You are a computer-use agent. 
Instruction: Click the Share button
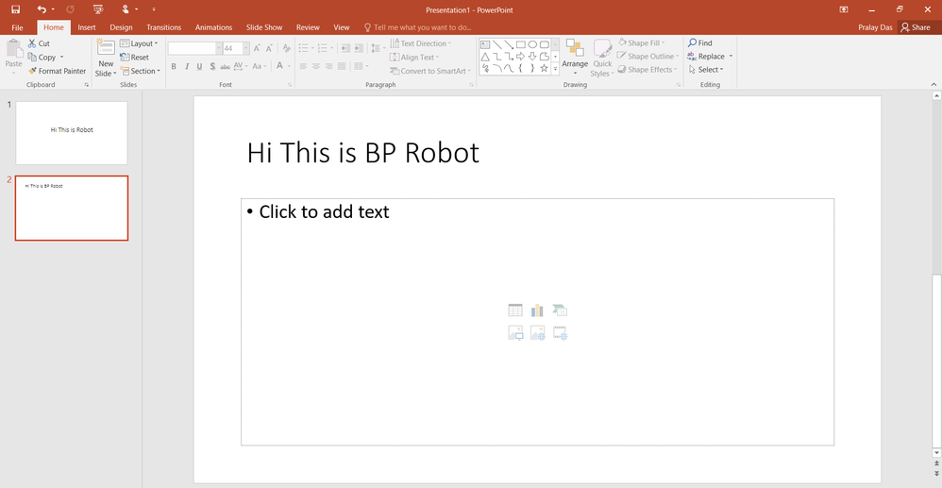point(915,27)
